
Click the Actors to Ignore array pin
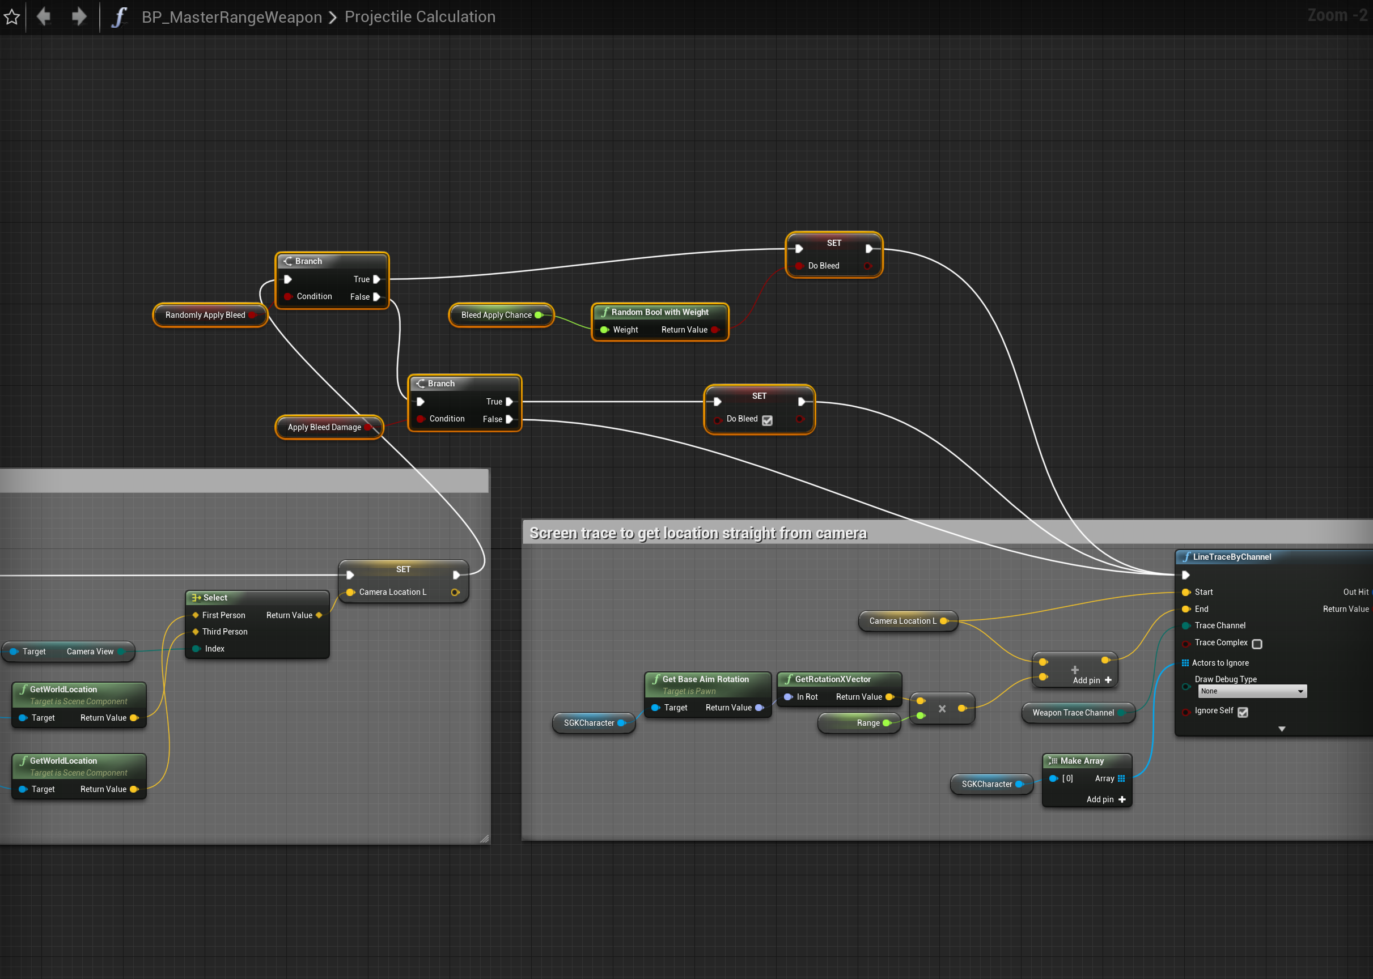[x=1185, y=662]
